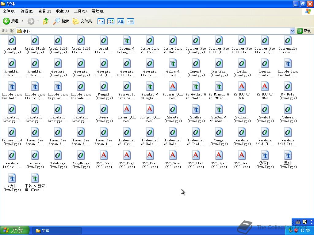Open the 工具(T) menu
Viewport: 314px width, 235px height.
80,11
